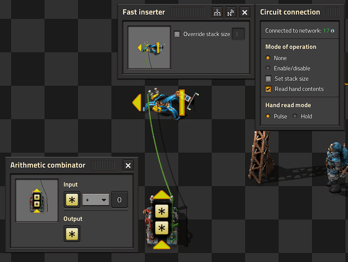The width and height of the screenshot is (348, 262).
Task: Click the combinator's bottom output signal display
Action: point(162,228)
